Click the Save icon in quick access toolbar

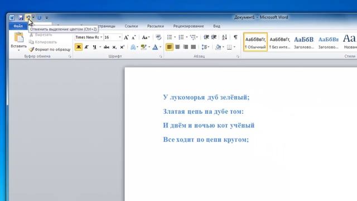click(x=21, y=17)
